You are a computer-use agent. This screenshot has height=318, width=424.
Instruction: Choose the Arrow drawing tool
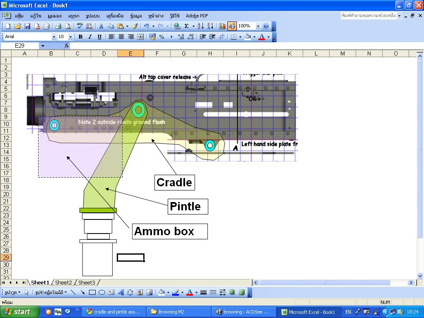(83, 292)
